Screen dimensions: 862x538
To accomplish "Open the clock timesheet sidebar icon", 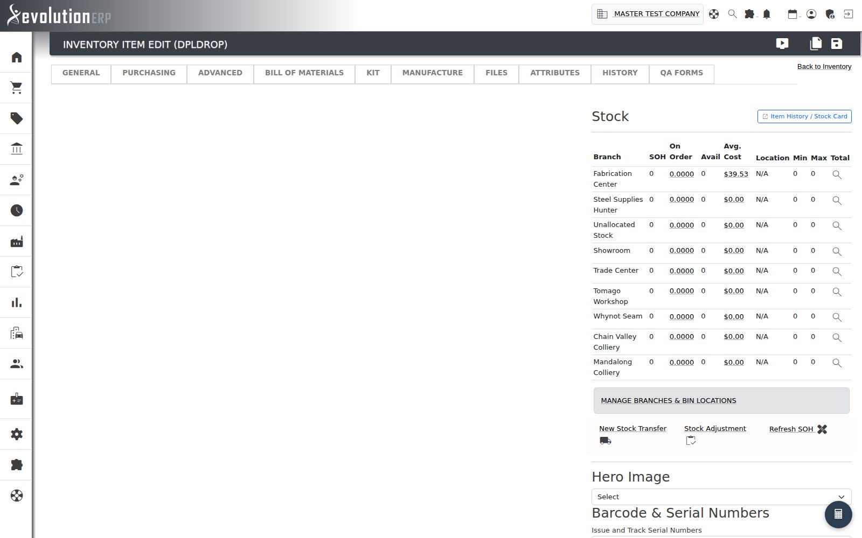I will (17, 210).
